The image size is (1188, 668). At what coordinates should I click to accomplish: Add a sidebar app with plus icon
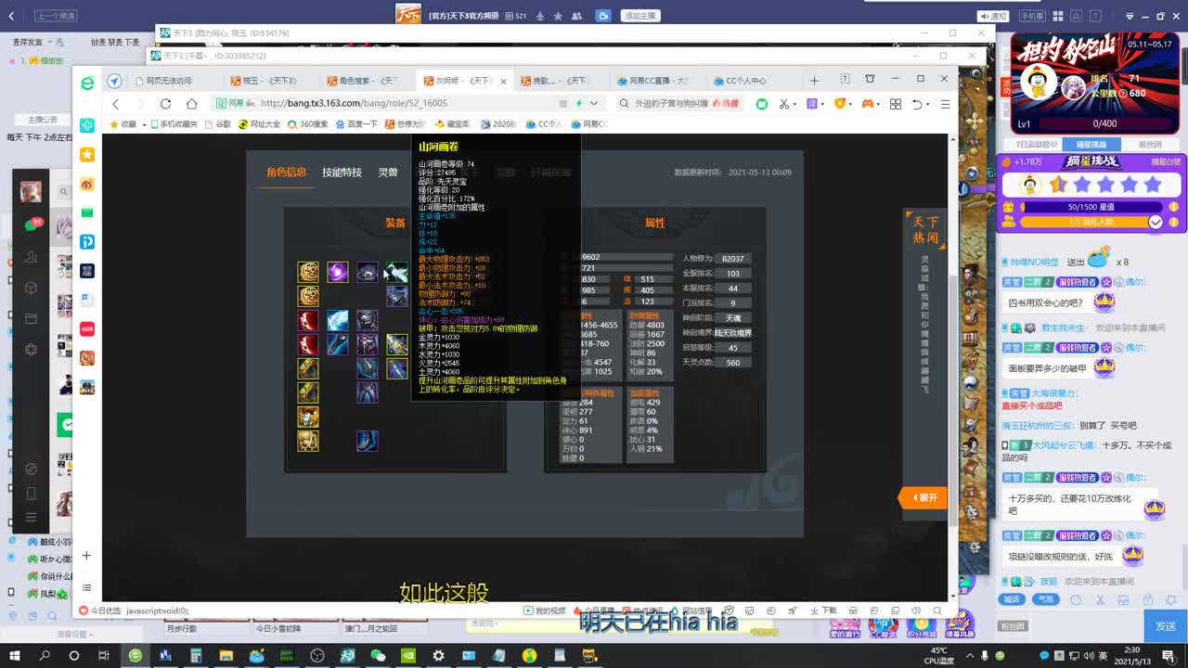click(87, 556)
